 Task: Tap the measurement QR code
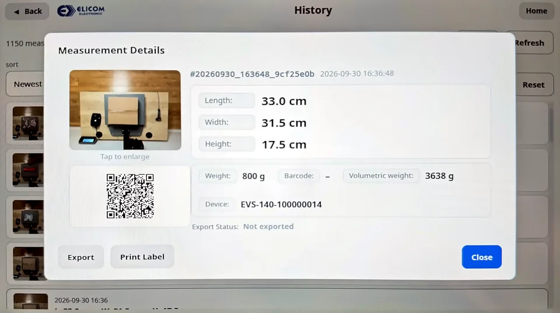point(130,196)
